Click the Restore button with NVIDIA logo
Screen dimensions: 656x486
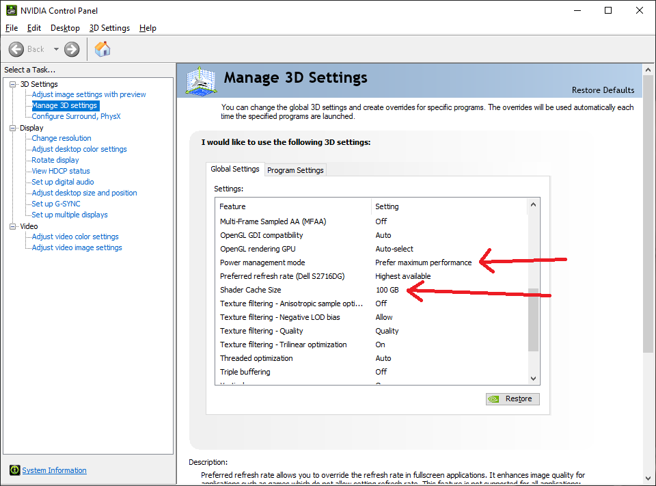[x=512, y=399]
